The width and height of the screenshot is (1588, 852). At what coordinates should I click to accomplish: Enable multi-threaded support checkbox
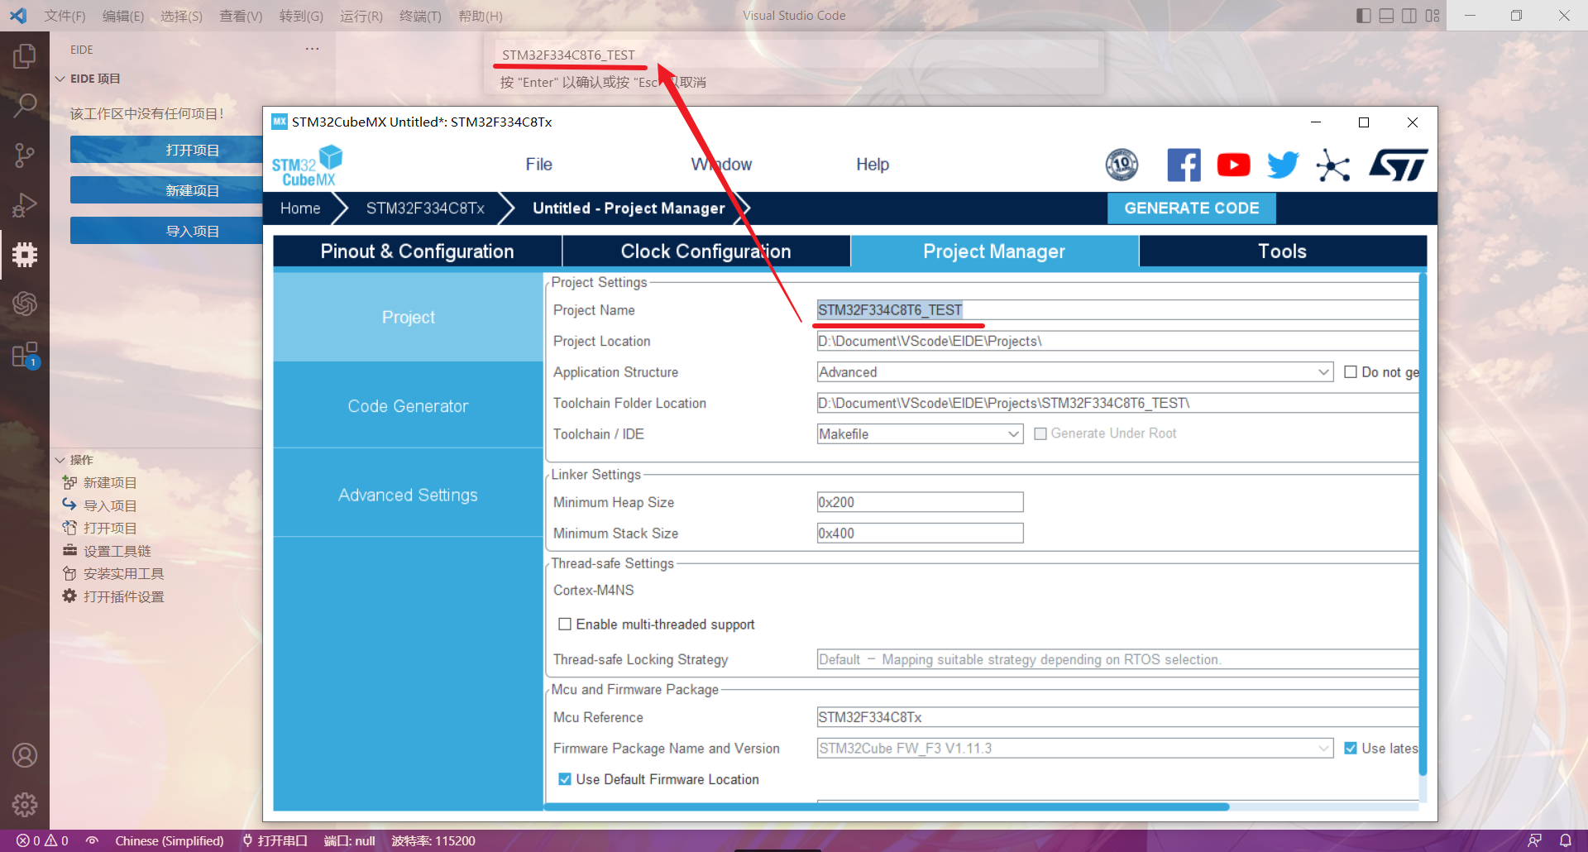point(565,625)
